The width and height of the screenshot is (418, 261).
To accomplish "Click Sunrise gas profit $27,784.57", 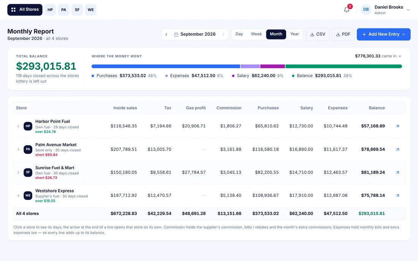I will tap(194, 172).
